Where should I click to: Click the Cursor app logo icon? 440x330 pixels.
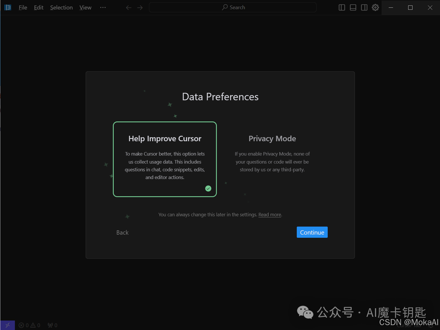8,7
